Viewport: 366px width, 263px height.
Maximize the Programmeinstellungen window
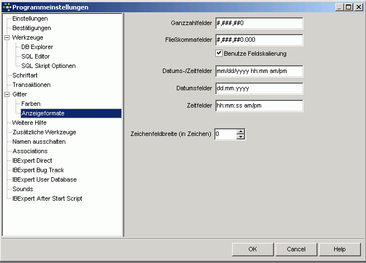(x=349, y=7)
